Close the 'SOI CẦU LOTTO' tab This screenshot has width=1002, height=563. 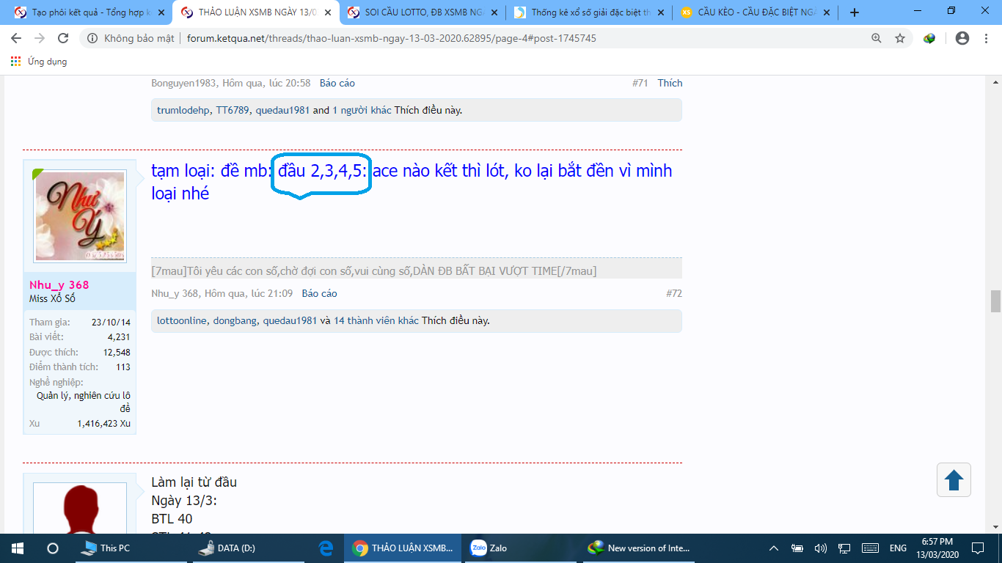pyautogui.click(x=494, y=12)
